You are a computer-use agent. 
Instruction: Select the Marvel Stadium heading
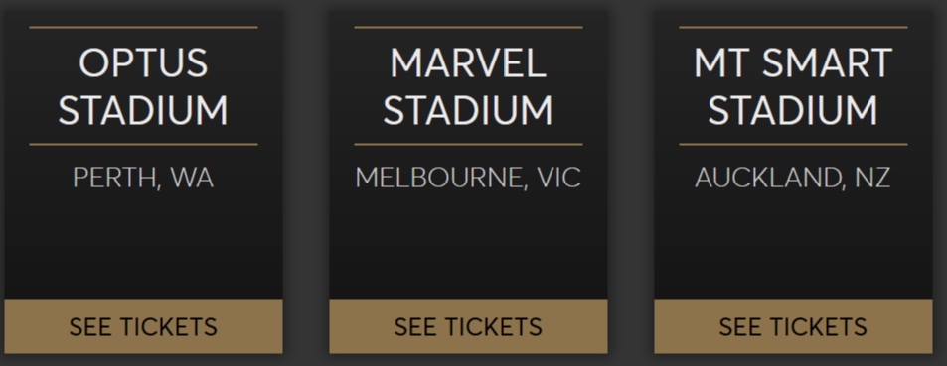pos(468,86)
